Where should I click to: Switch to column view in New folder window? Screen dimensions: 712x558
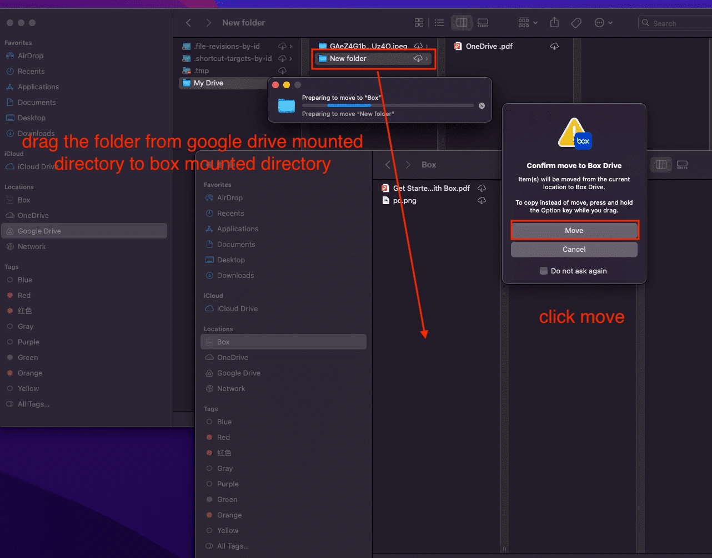(x=462, y=23)
